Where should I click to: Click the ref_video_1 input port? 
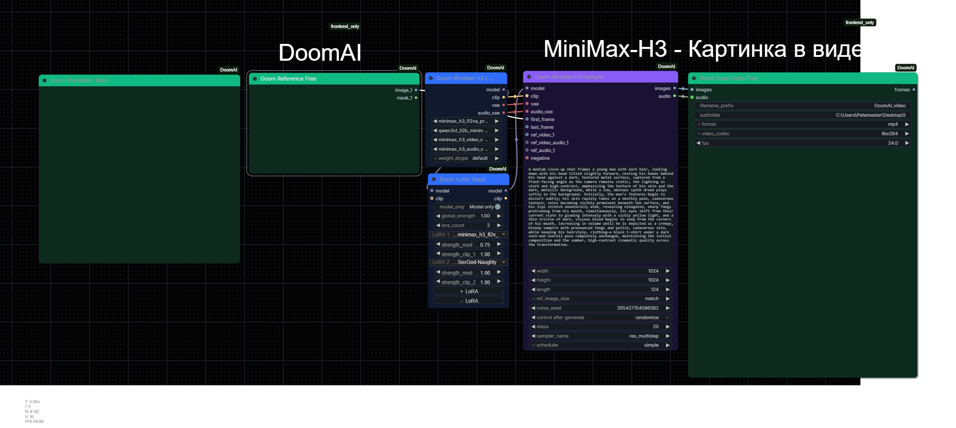pyautogui.click(x=527, y=135)
